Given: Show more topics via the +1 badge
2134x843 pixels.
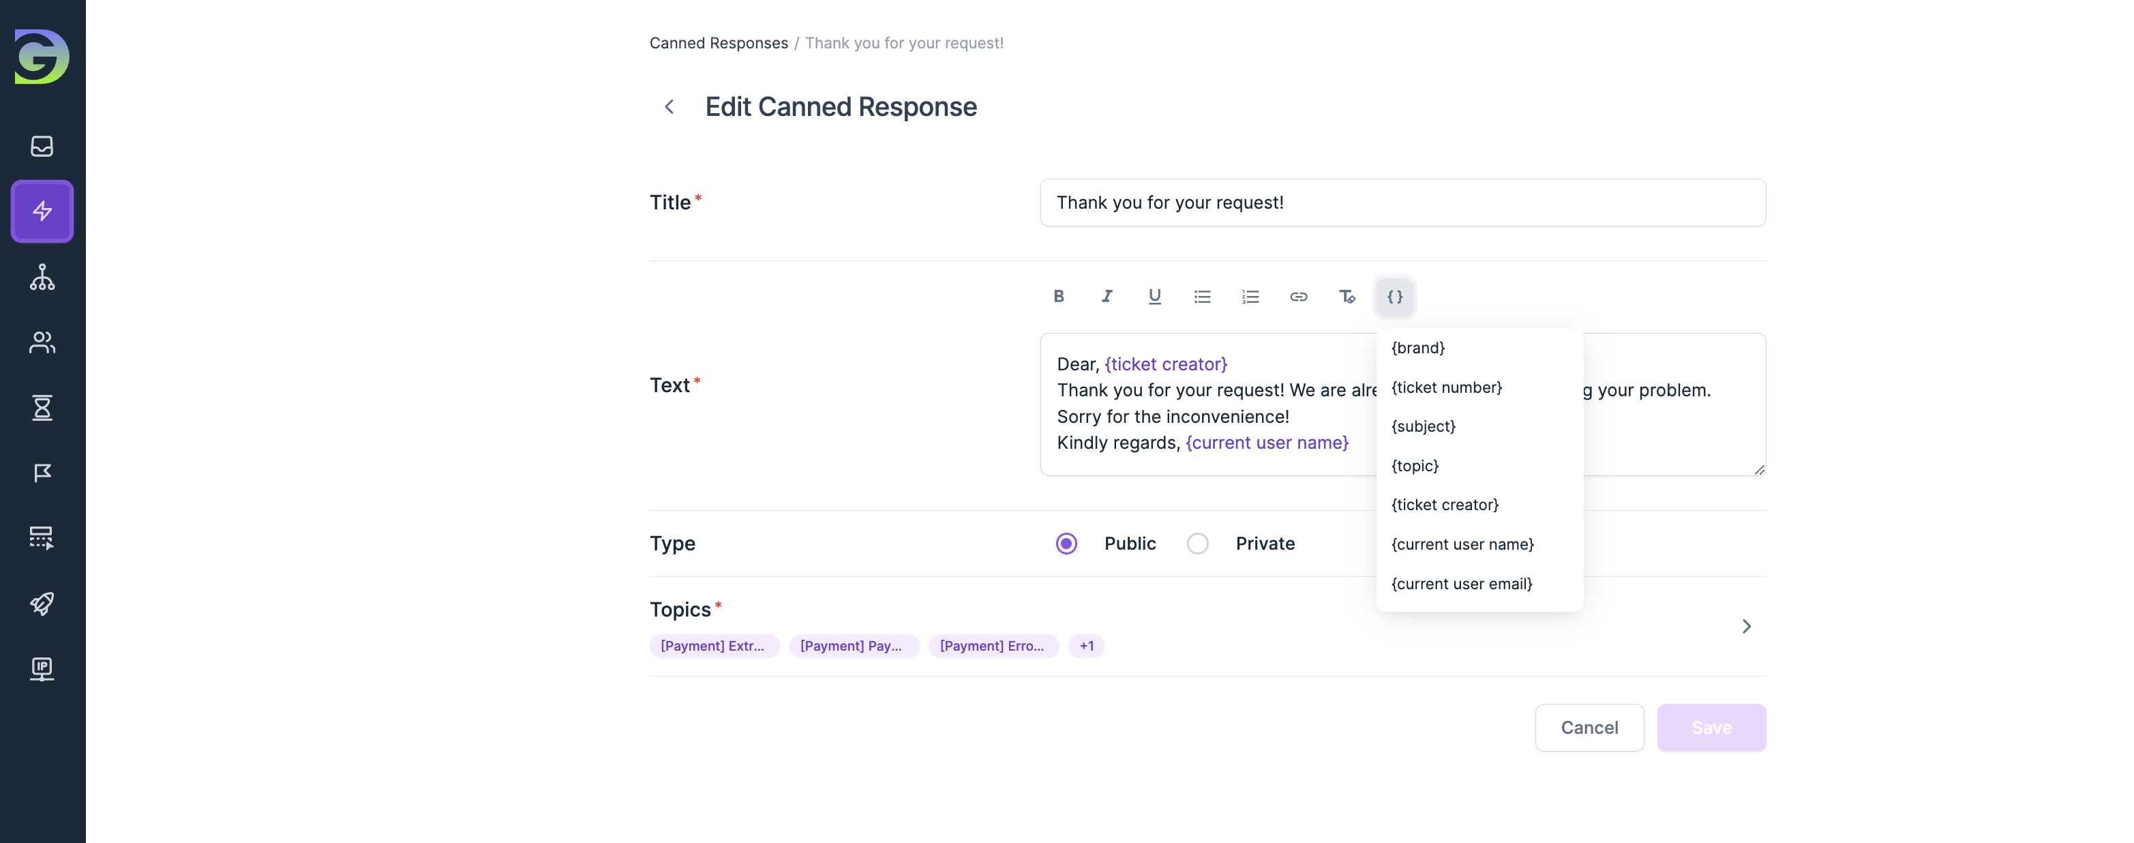Looking at the screenshot, I should click(x=1086, y=647).
